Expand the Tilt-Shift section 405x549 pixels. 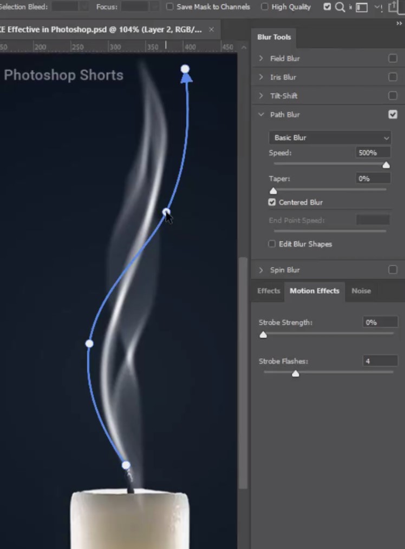coord(261,96)
